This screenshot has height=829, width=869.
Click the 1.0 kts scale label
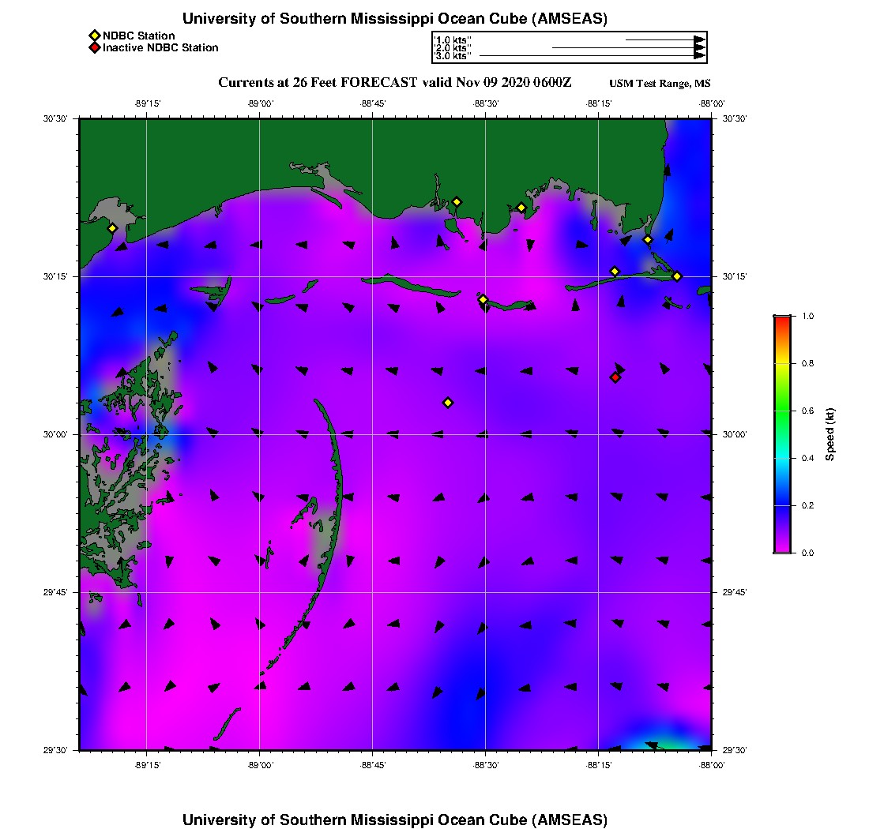pos(453,39)
